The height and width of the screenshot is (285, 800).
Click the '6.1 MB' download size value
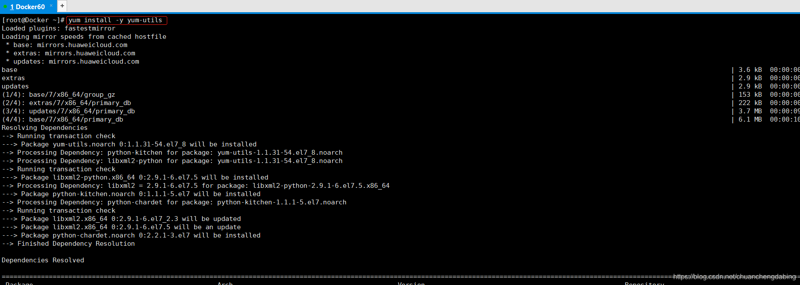pos(750,119)
